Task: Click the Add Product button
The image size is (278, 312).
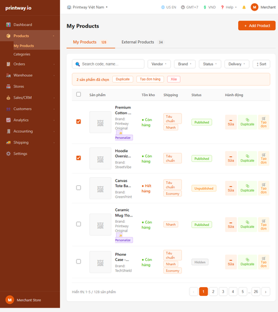Action: coord(257,26)
